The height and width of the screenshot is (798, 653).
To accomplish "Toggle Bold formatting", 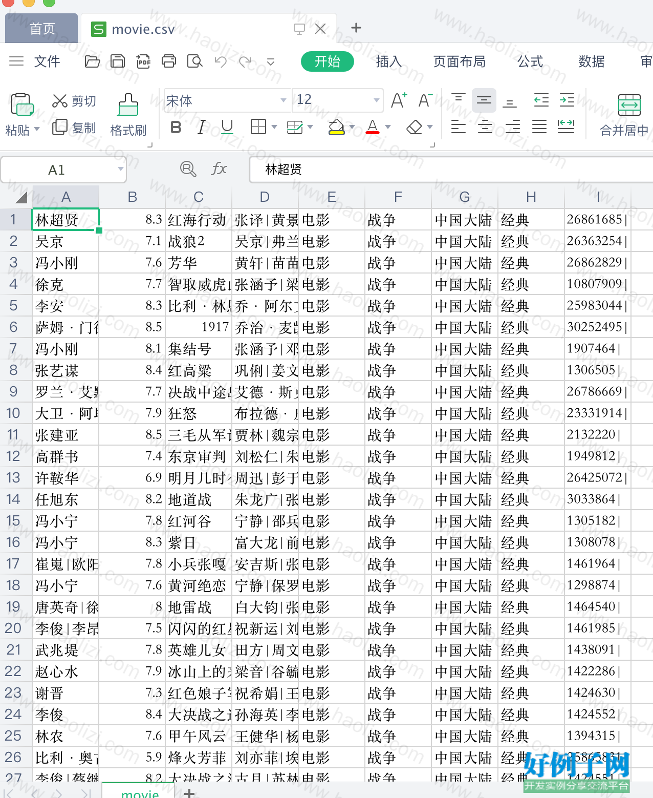I will [x=176, y=127].
